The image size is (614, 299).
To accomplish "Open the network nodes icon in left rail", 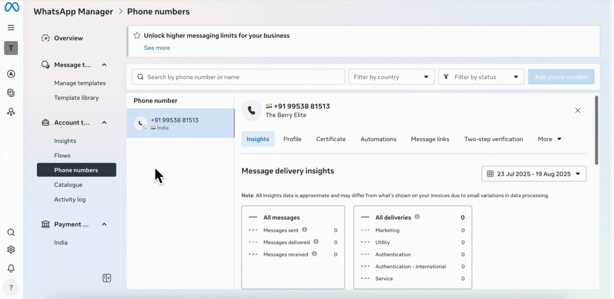I will click(x=11, y=112).
